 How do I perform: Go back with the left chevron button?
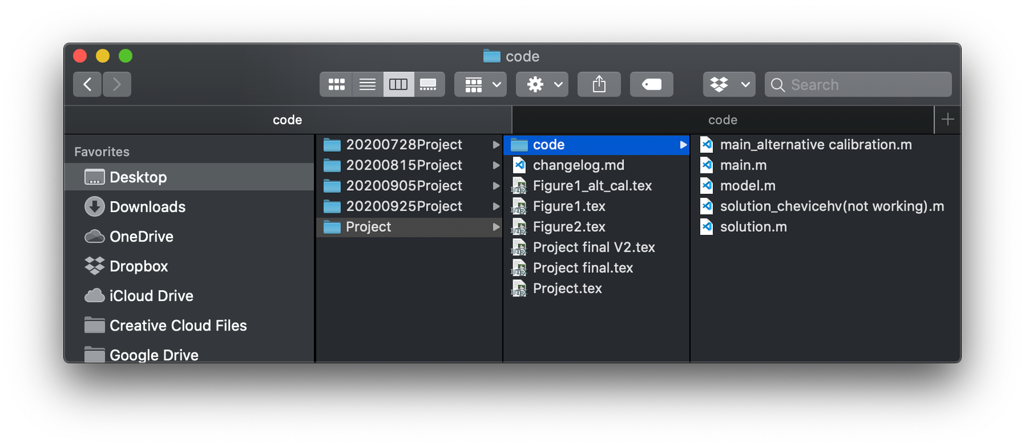coord(87,84)
